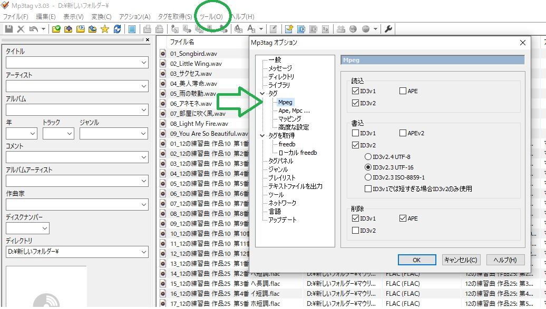Open the ディスクナンバー dropdown
Image resolution: width=546 pixels, height=309 pixels.
click(45, 228)
